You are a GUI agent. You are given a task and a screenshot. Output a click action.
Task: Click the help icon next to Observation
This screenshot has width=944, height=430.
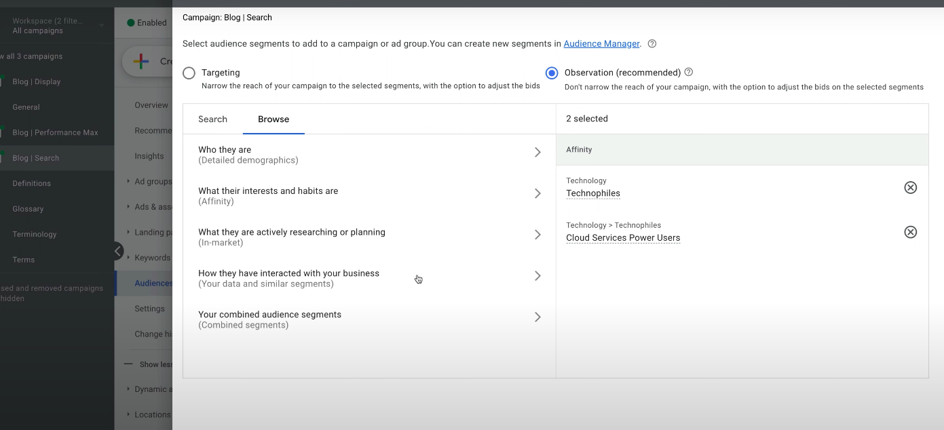point(688,72)
